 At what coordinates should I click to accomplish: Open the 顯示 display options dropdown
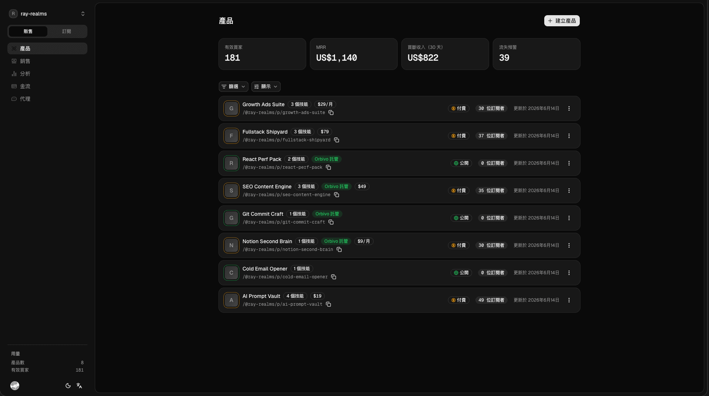tap(266, 87)
